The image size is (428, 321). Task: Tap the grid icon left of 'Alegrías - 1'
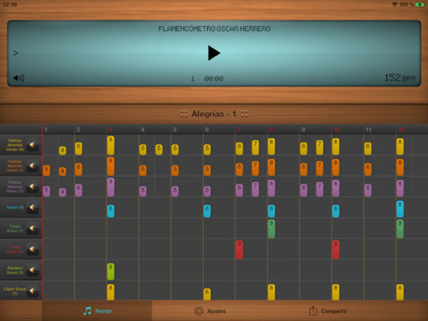[x=184, y=114]
